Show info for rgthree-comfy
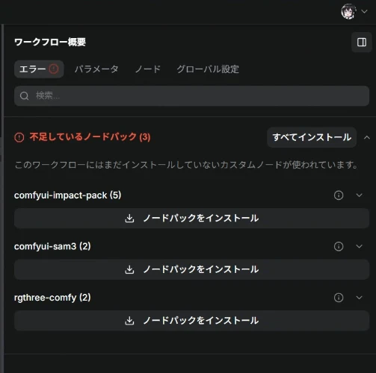Viewport: 376px width, 373px height. point(339,298)
